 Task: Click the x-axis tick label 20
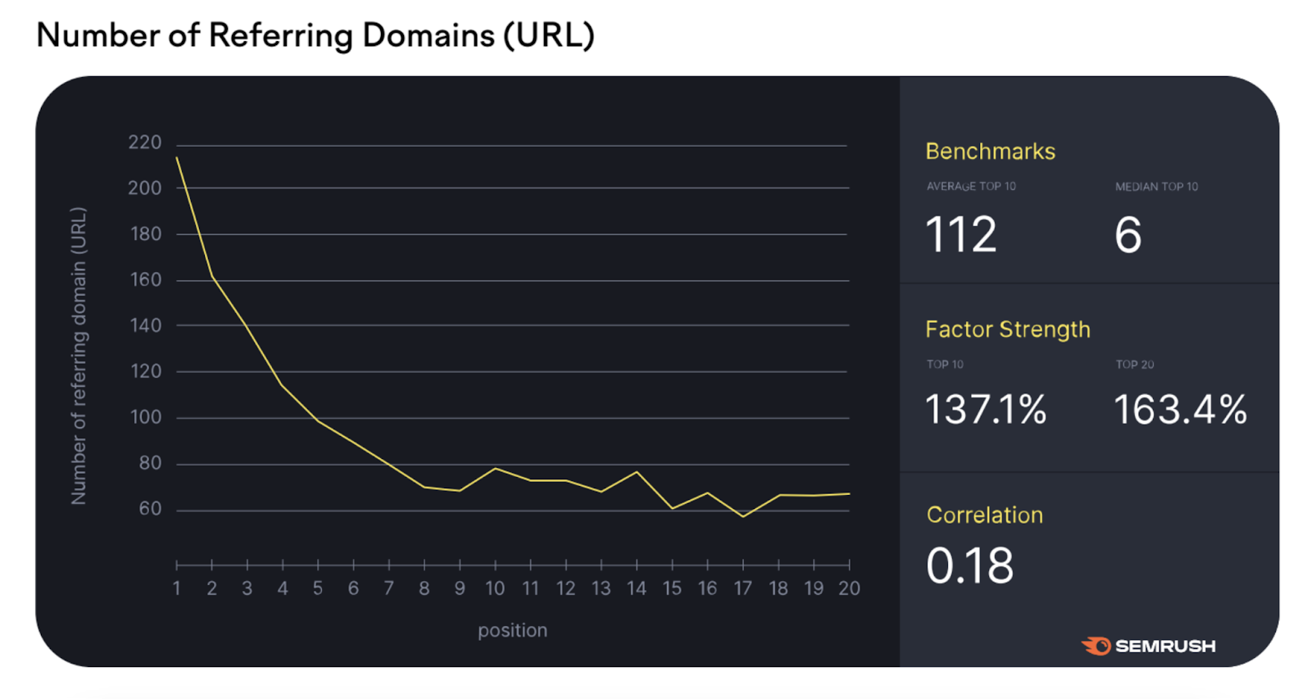[x=849, y=588]
